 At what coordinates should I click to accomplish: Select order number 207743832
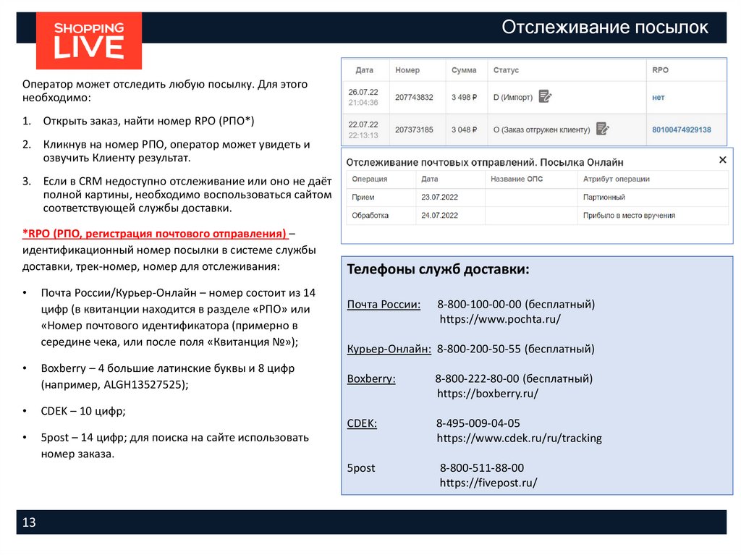(414, 98)
